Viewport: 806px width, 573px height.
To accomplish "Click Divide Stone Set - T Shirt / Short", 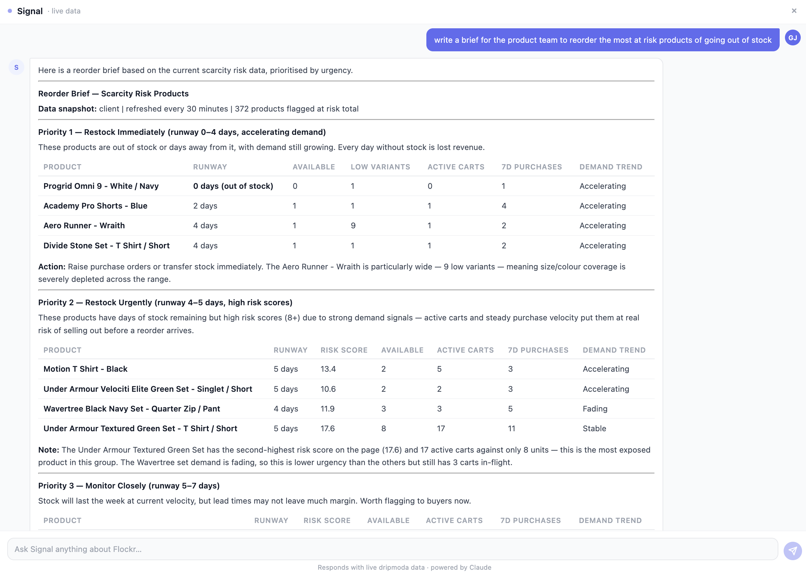I will (x=106, y=246).
